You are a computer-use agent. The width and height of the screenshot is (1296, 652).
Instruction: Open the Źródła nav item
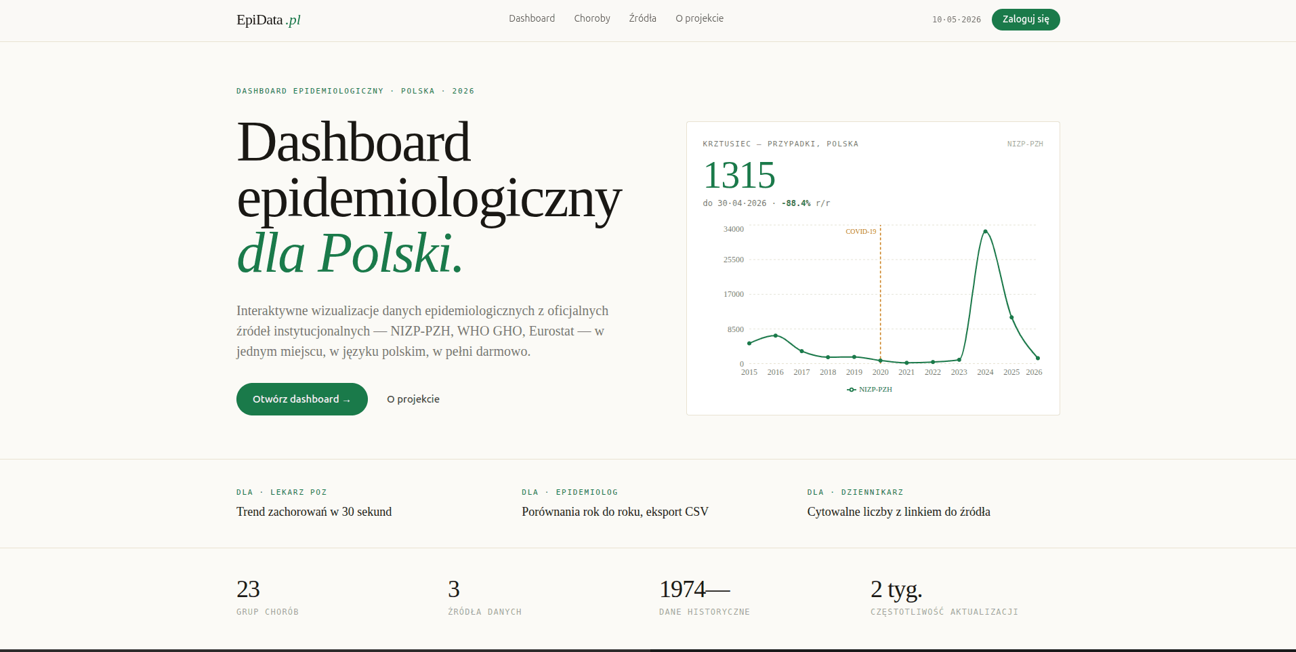pyautogui.click(x=642, y=18)
